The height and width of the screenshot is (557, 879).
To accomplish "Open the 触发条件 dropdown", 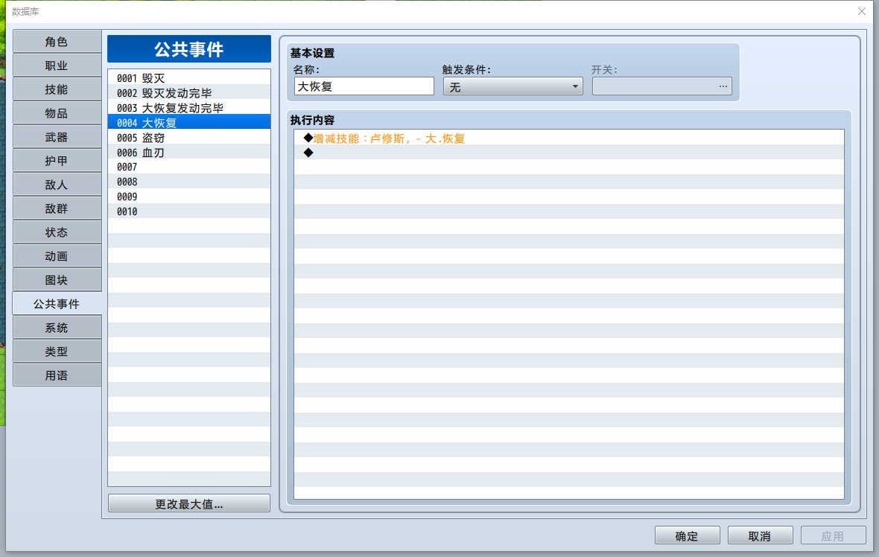I will 513,86.
